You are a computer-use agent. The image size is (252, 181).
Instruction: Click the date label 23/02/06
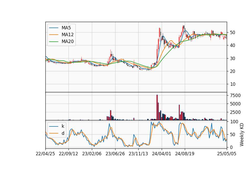tap(92, 154)
